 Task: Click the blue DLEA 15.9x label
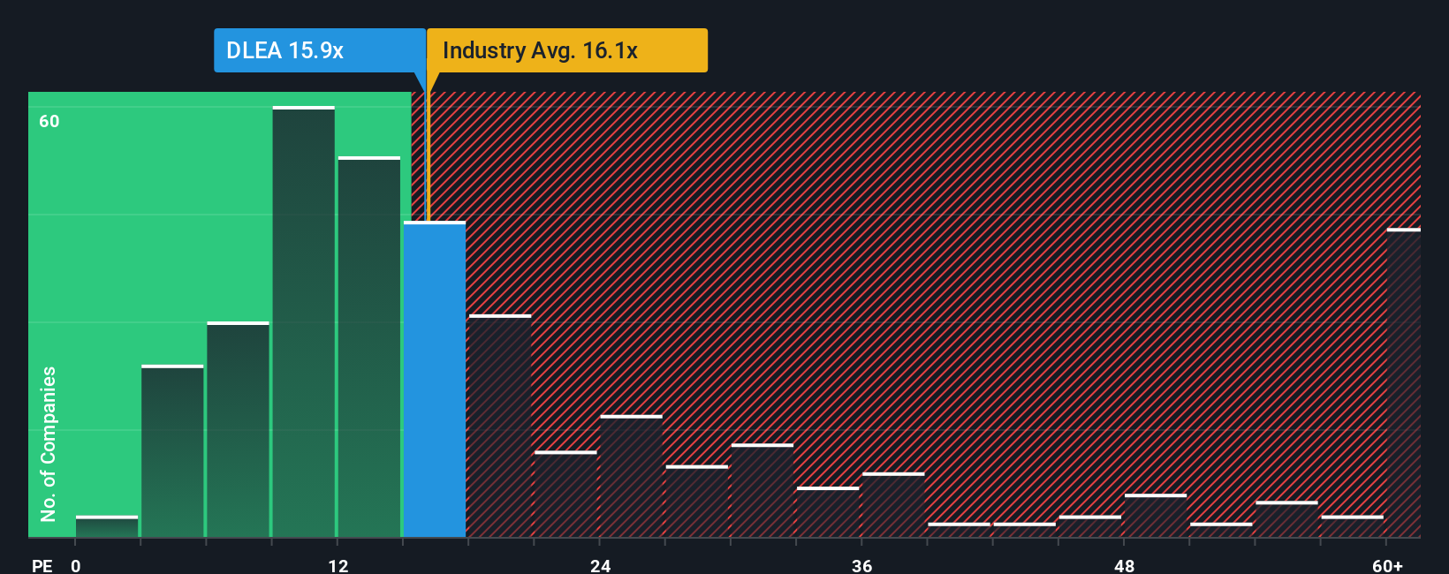pyautogui.click(x=320, y=50)
